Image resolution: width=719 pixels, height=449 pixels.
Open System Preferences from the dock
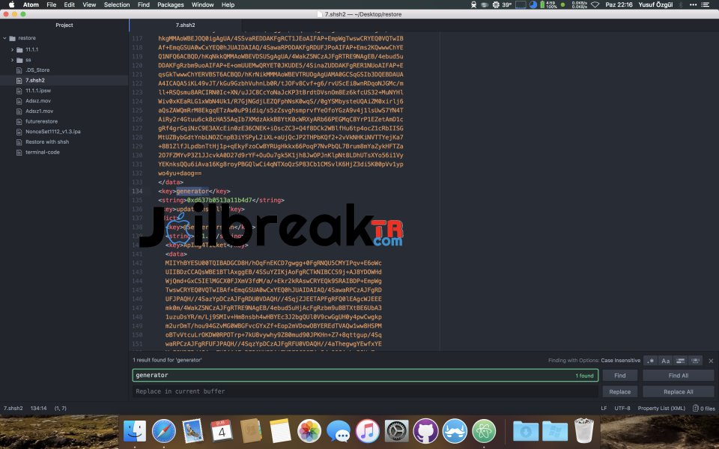coord(396,430)
